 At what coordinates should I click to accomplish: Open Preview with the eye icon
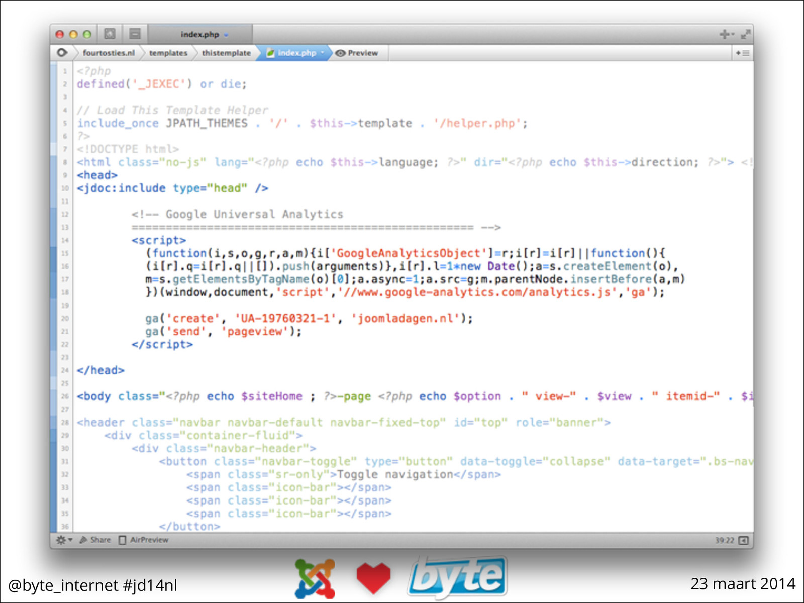pyautogui.click(x=357, y=53)
